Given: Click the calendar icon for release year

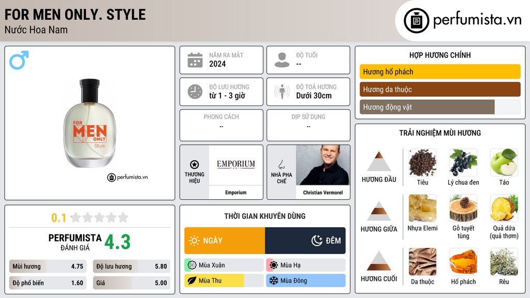Looking at the screenshot, I should 195,60.
